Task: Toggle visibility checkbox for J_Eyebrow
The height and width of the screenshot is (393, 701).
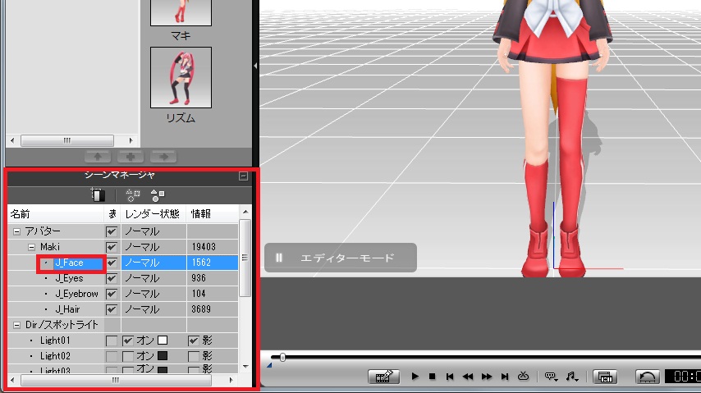Action: coord(112,294)
